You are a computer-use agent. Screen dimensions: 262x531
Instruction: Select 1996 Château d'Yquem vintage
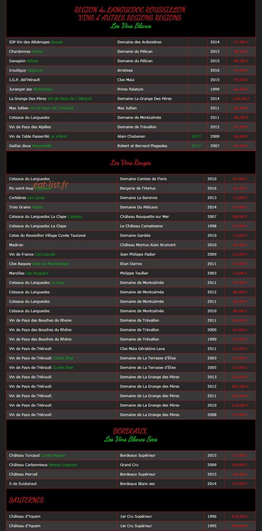tap(212, 516)
